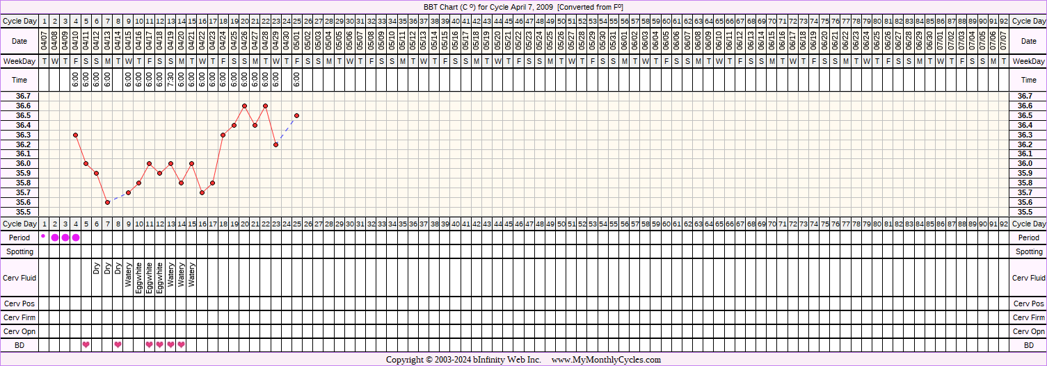Click the 36.3 temperature point on cycle day 4
Screen dimensions: 1047x366
pos(76,135)
